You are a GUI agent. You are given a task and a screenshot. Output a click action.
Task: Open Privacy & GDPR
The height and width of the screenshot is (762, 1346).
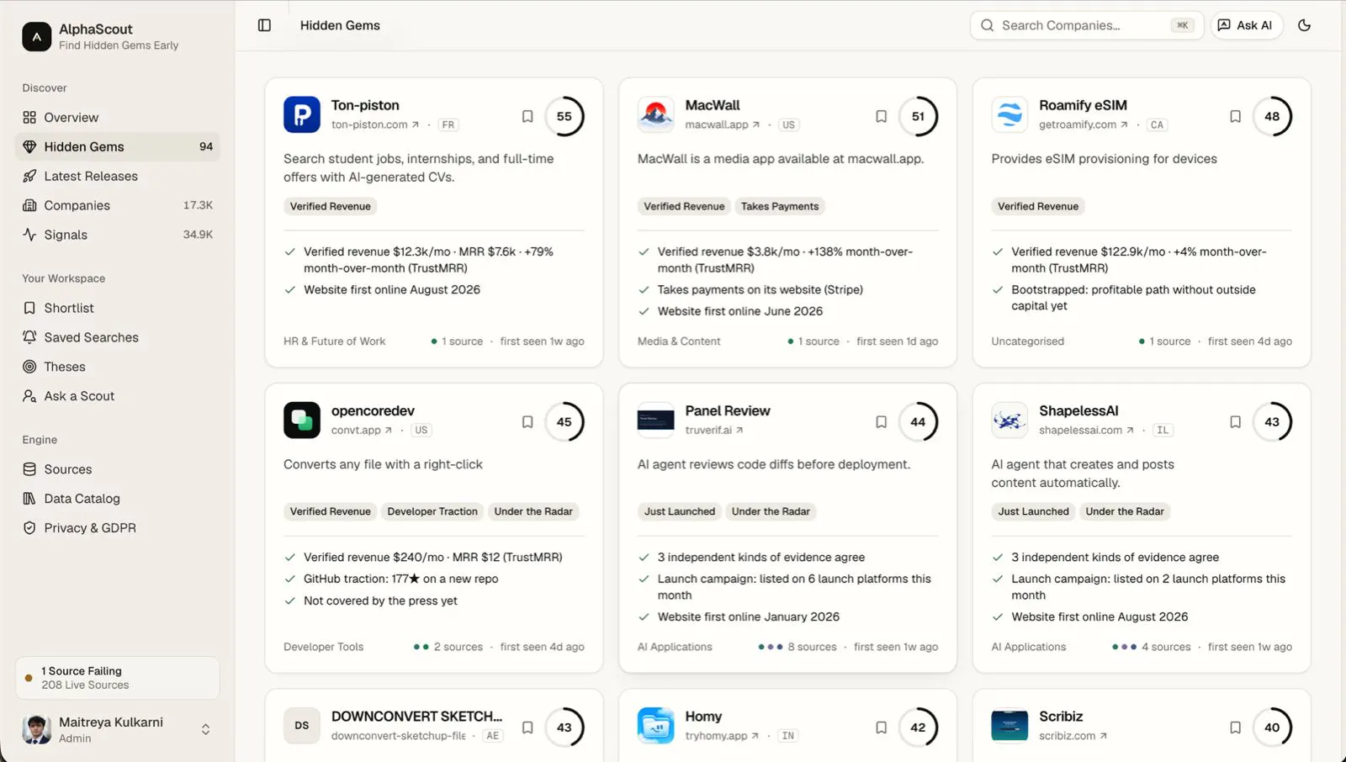(x=117, y=528)
